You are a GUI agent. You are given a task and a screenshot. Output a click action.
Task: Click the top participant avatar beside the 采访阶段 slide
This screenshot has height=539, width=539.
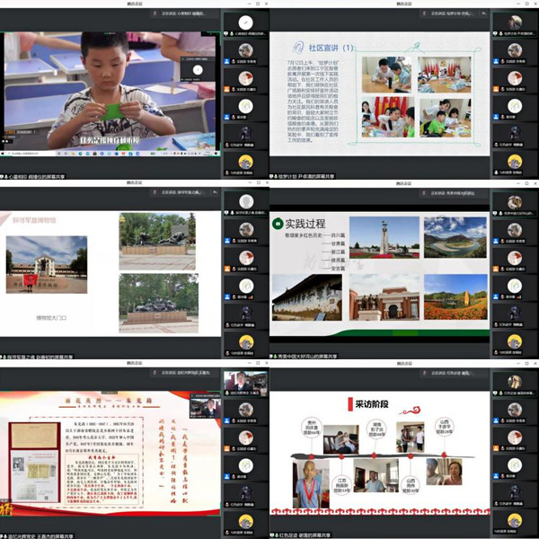pyautogui.click(x=514, y=382)
